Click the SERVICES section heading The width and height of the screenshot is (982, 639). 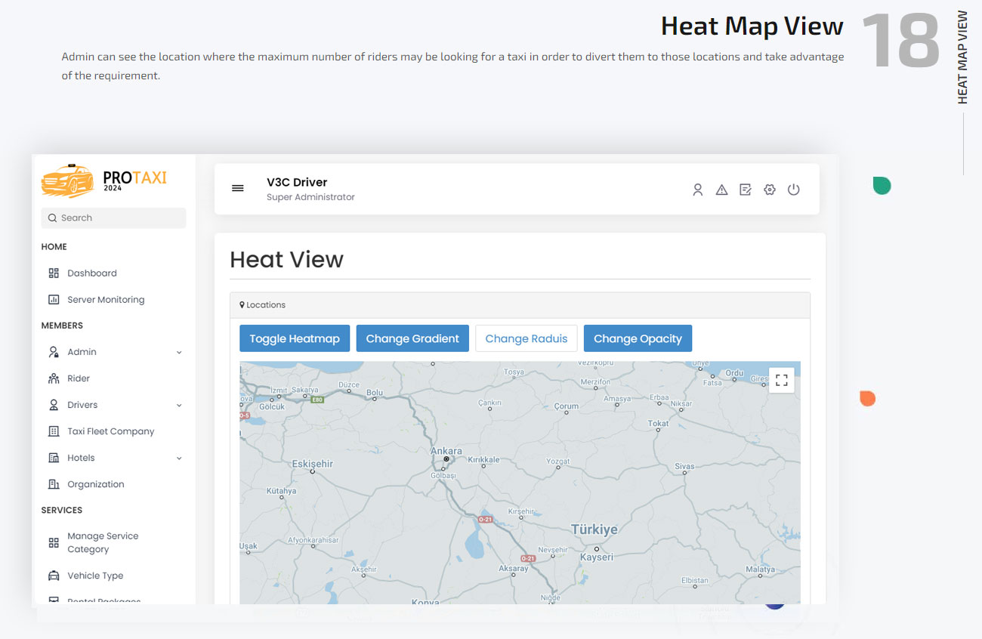tap(62, 510)
